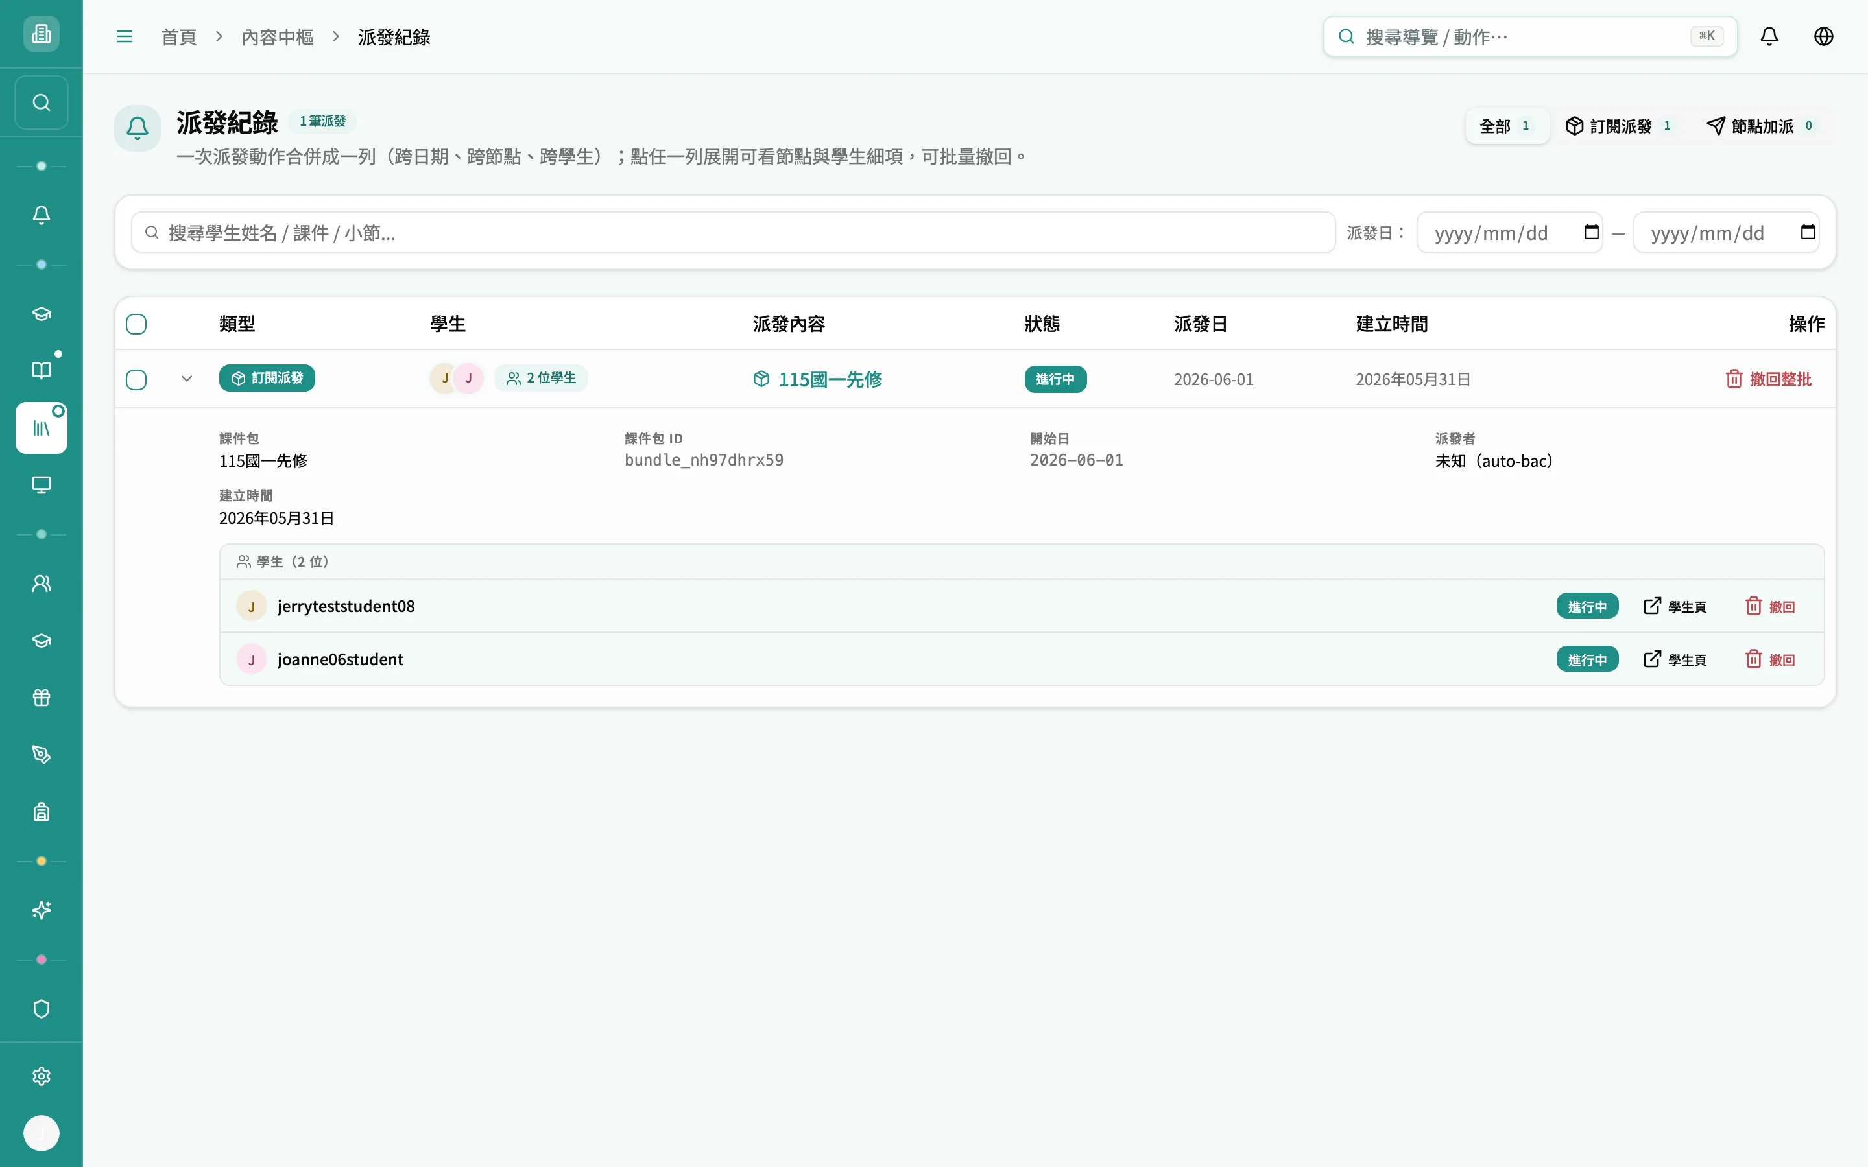This screenshot has height=1167, width=1868.
Task: Open the pen nib sidebar icon
Action: tap(42, 755)
